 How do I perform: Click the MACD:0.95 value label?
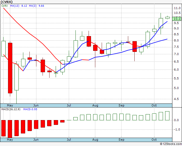[x=30, y=109]
